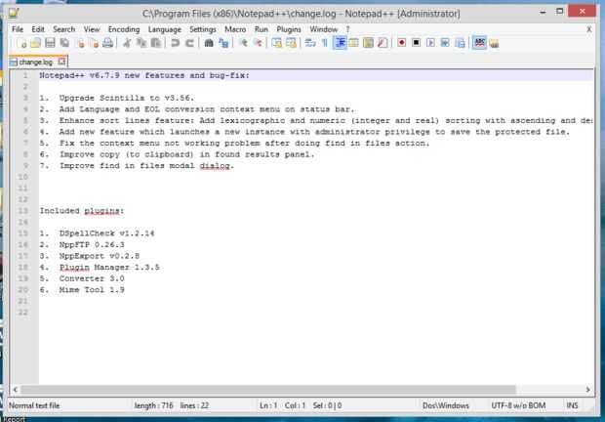The height and width of the screenshot is (422, 605).
Task: Click the 'Included plugins:' line
Action: tap(82, 211)
